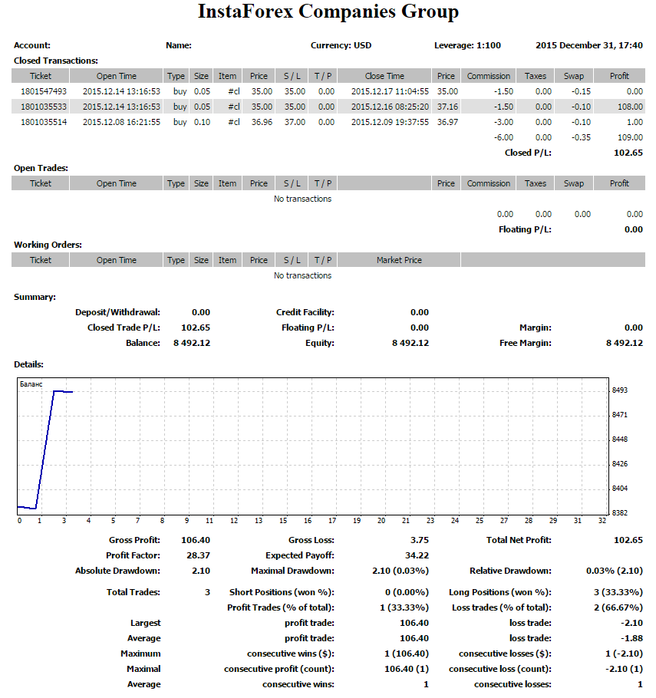Click the "Summary:" section heading

point(35,297)
